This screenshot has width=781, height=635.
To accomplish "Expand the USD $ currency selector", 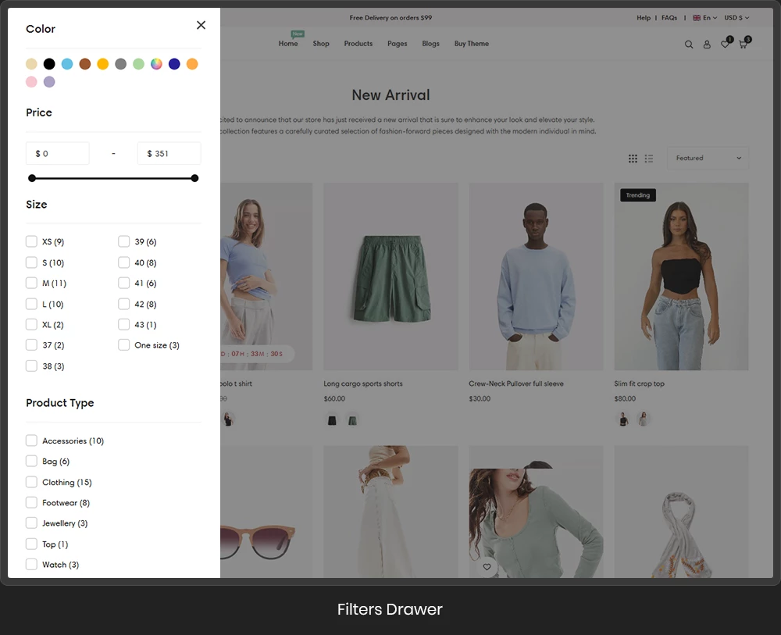I will coord(736,18).
